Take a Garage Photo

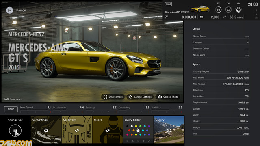pos(168,97)
